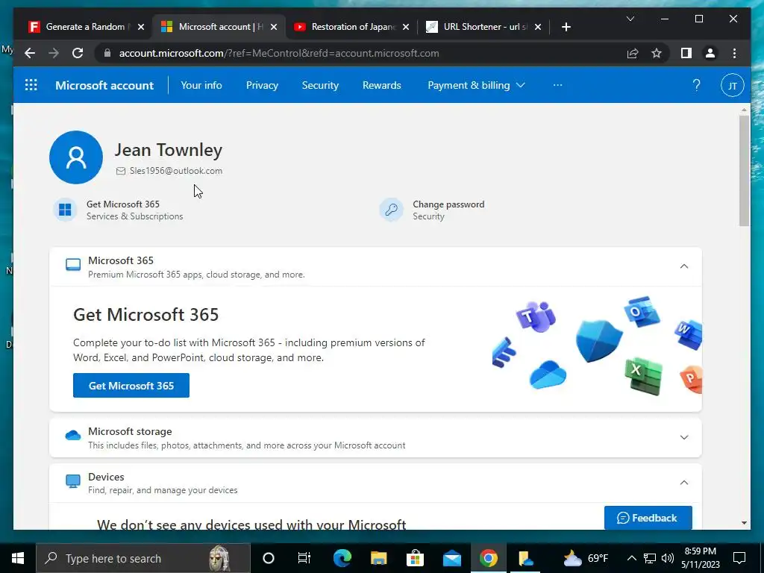
Task: Click the browser back arrow
Action: pos(30,53)
